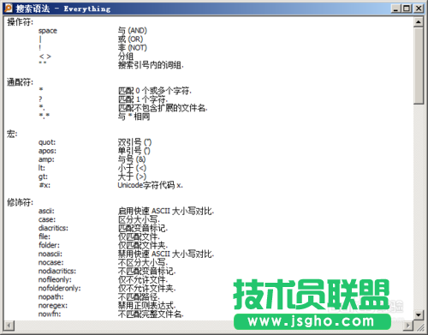Click the vertical scrollbar thumb
Image resolution: width=428 pixels, height=335 pixels.
(x=419, y=66)
